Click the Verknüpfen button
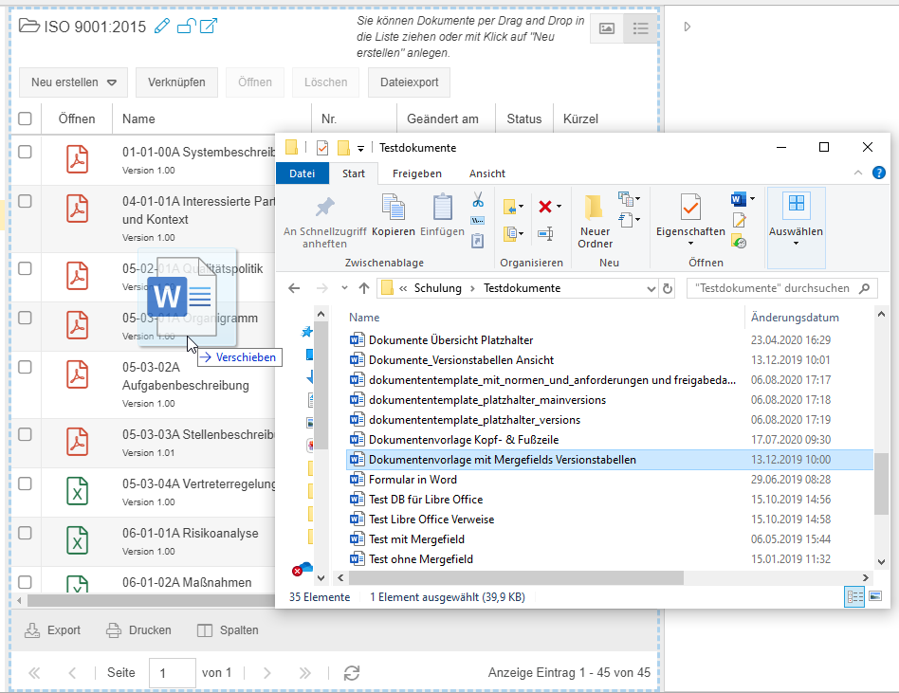Image resolution: width=899 pixels, height=693 pixels. tap(176, 82)
